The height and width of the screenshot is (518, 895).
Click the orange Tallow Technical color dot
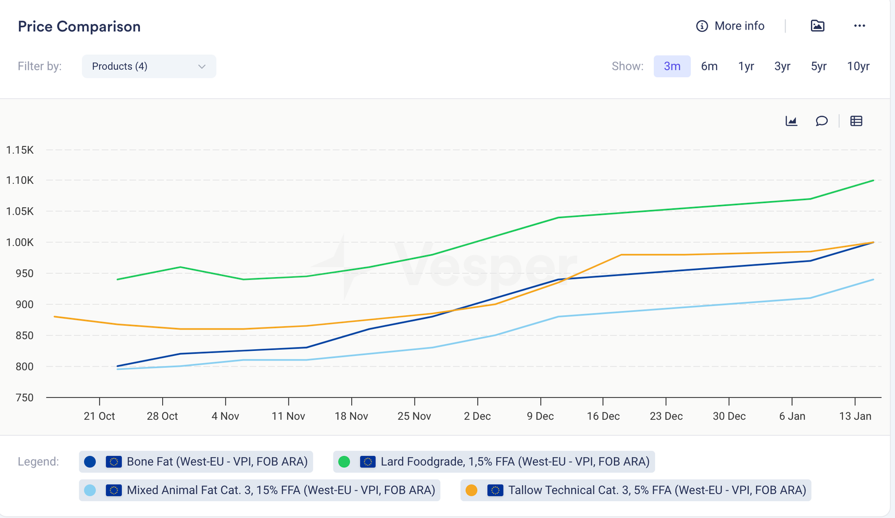pyautogui.click(x=472, y=490)
